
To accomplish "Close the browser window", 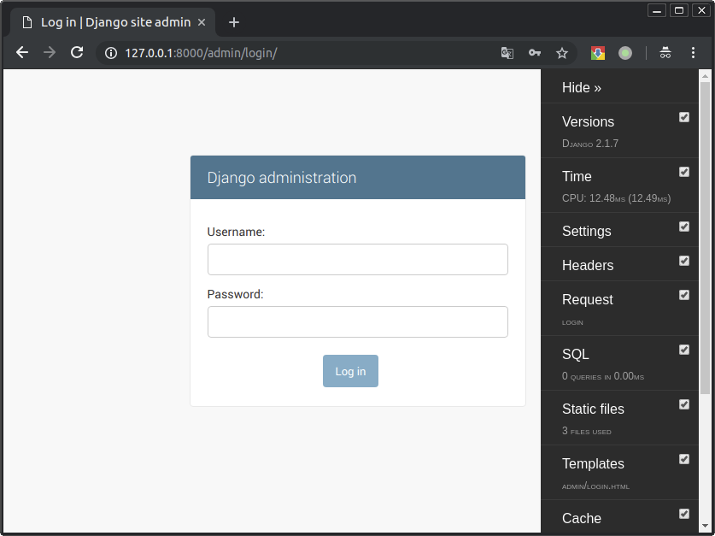I will point(701,10).
